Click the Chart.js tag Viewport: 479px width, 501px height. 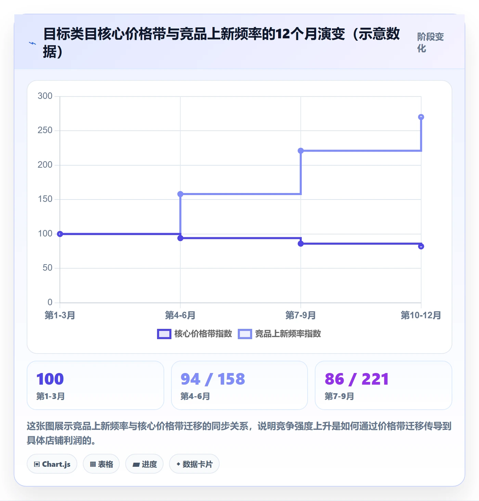click(x=52, y=464)
